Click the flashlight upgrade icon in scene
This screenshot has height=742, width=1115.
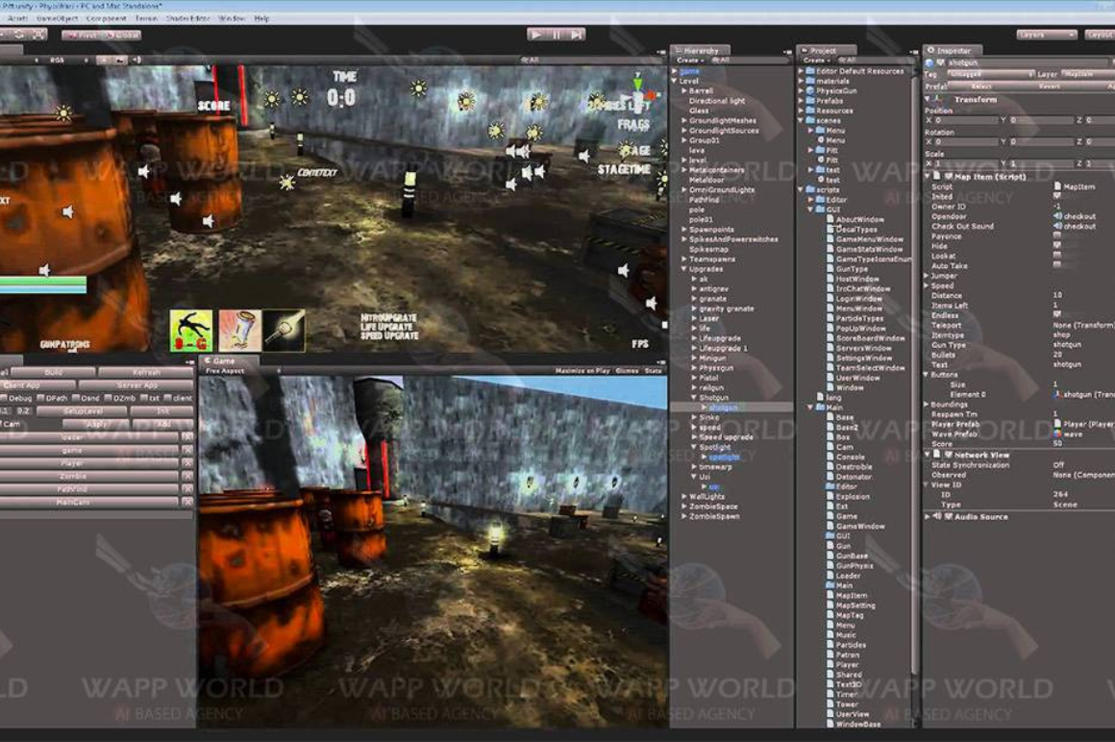coord(284,330)
